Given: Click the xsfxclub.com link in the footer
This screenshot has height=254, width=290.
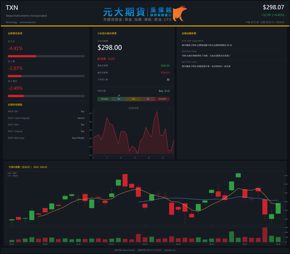Looking at the screenshot, I should pyautogui.click(x=170, y=250).
